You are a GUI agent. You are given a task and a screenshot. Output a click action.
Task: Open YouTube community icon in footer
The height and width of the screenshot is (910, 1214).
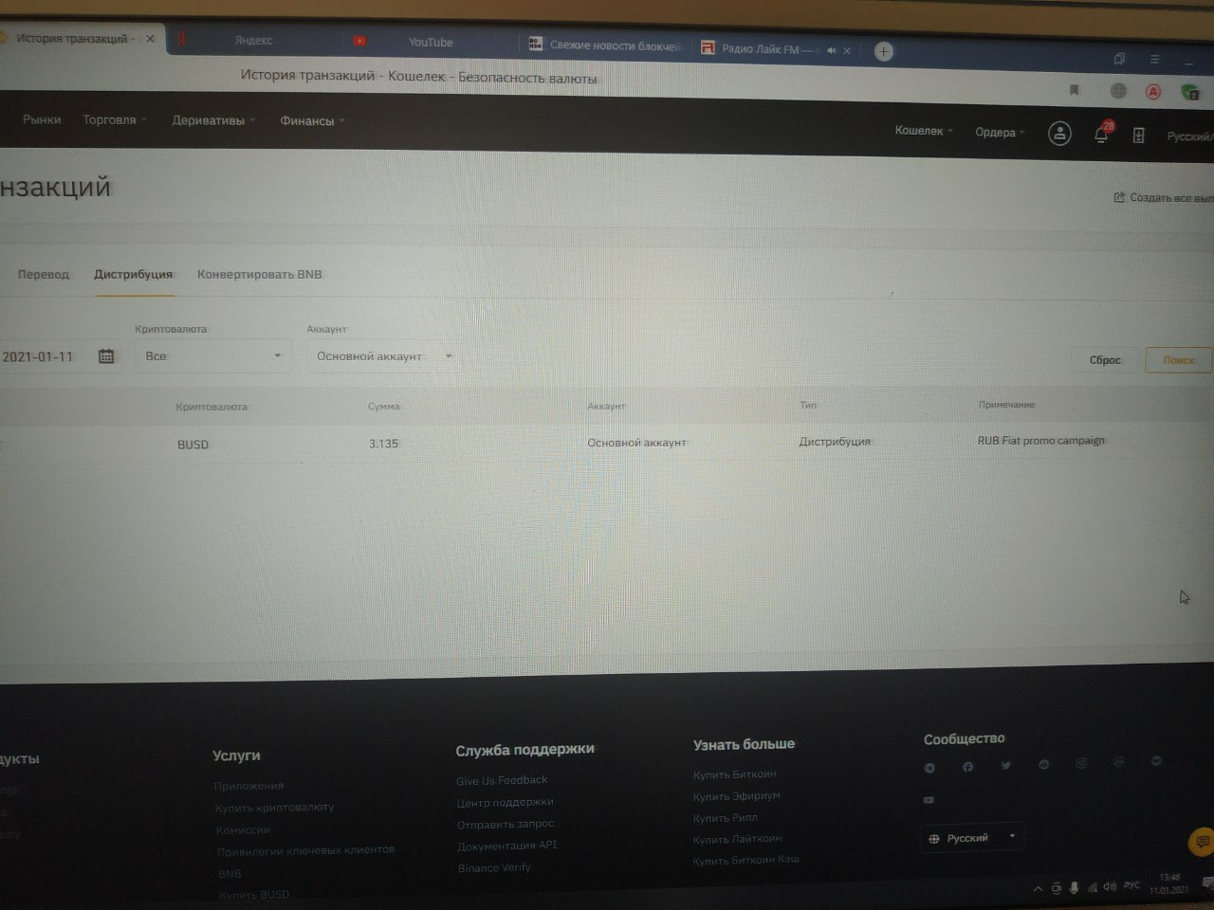tap(929, 800)
